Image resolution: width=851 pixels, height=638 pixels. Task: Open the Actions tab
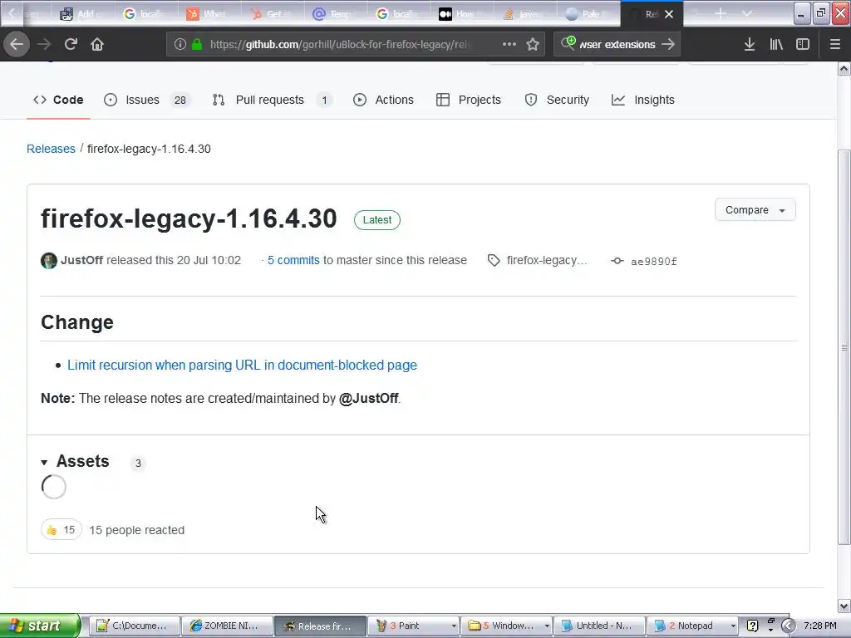(384, 100)
